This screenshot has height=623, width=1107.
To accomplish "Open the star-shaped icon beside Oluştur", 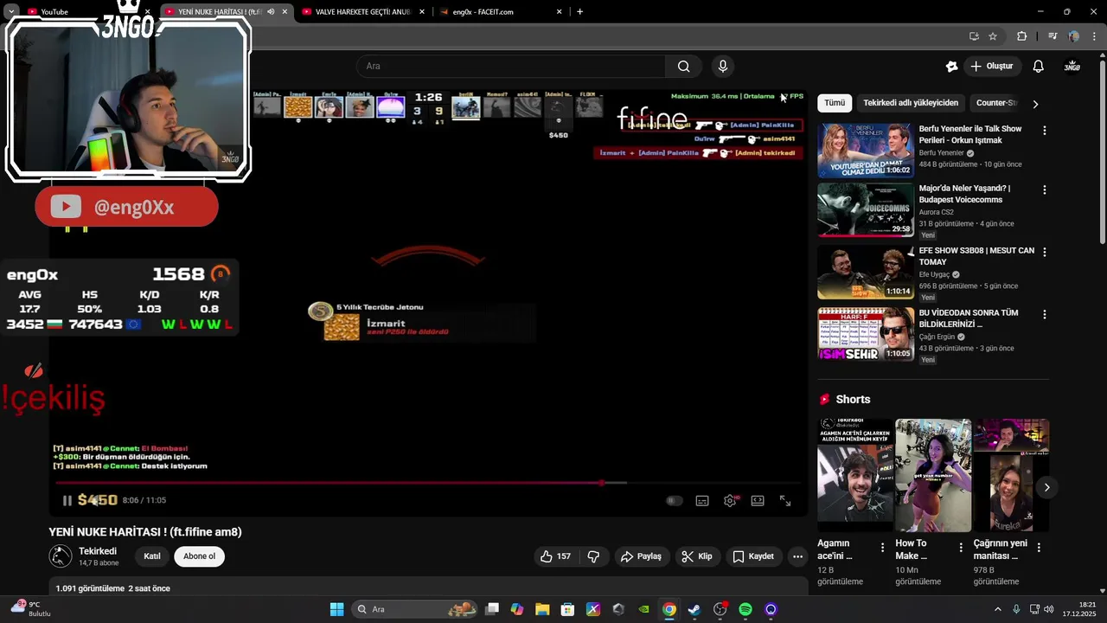I will 952,66.
